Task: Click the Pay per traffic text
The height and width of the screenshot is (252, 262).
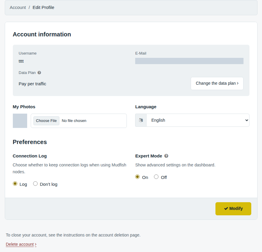Action: pos(33,84)
